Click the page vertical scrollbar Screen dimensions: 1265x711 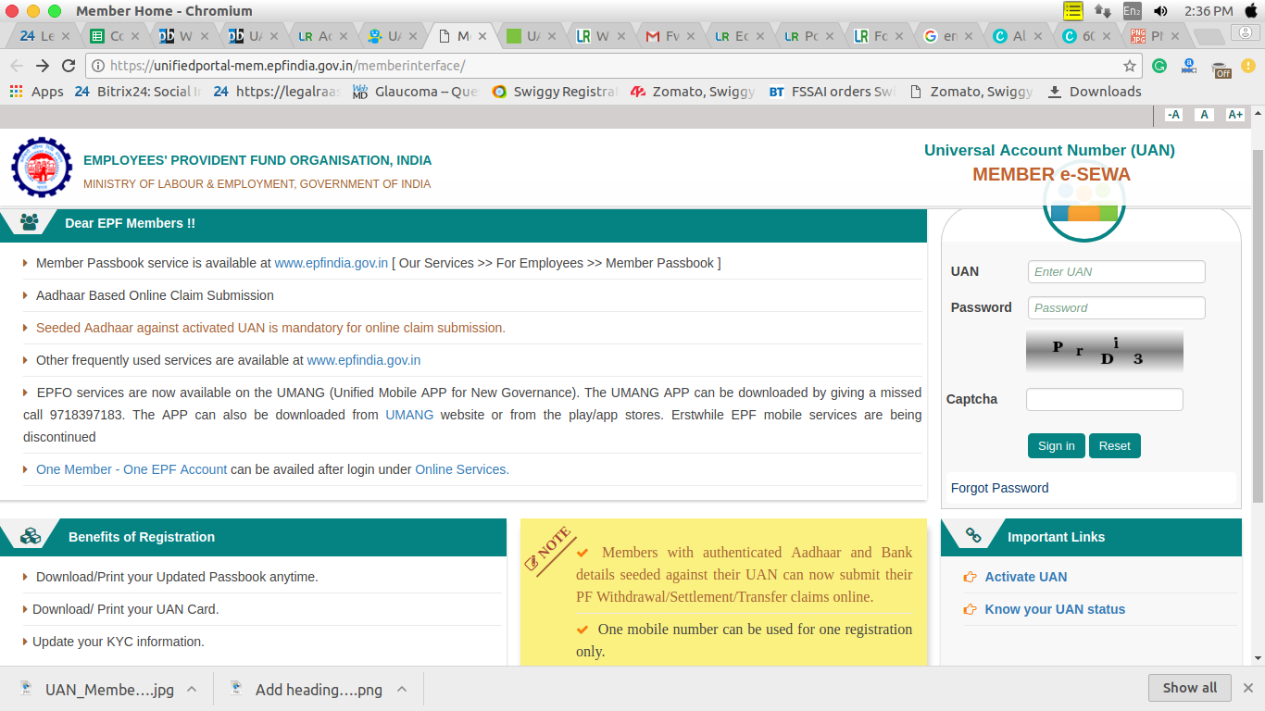pos(1258,324)
